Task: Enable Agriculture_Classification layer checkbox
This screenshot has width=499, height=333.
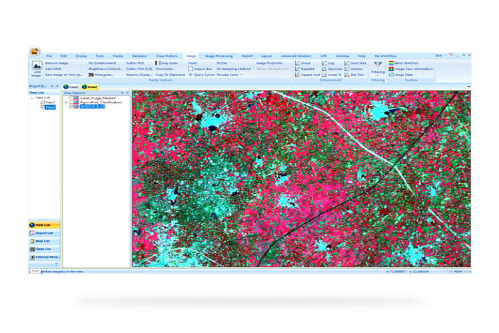Action: click(71, 103)
